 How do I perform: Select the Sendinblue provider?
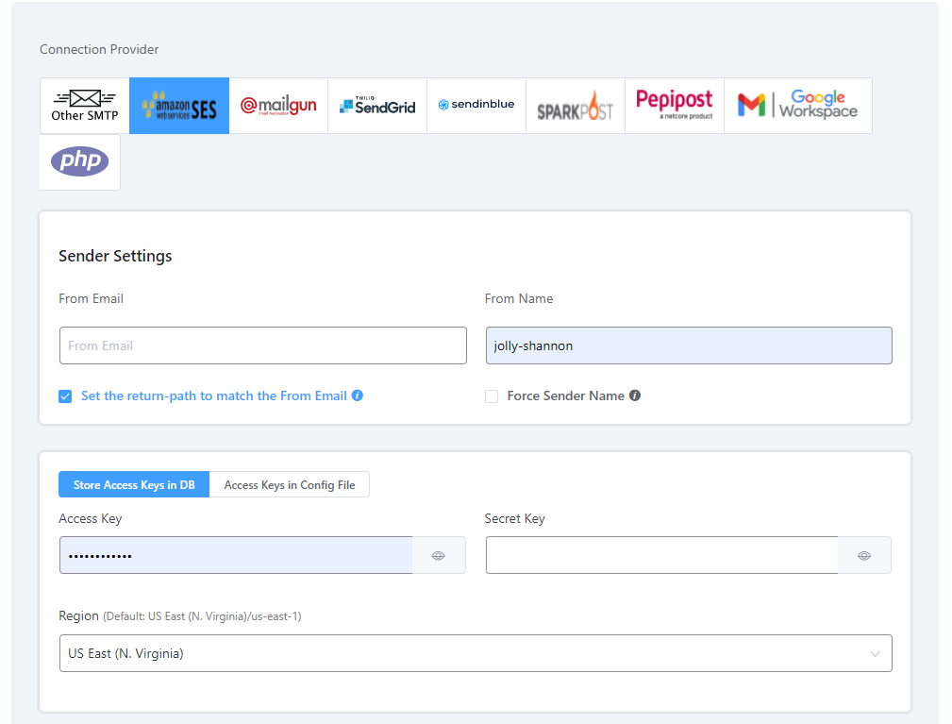point(476,106)
